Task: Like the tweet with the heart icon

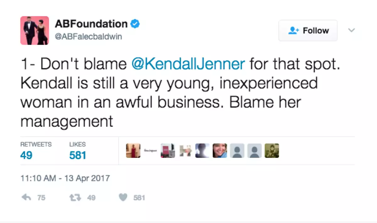Action: pos(123,198)
